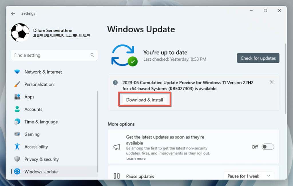Click the Apps sidebar icon

click(17, 97)
